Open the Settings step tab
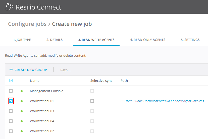This screenshot has width=208, height=139. (x=190, y=40)
